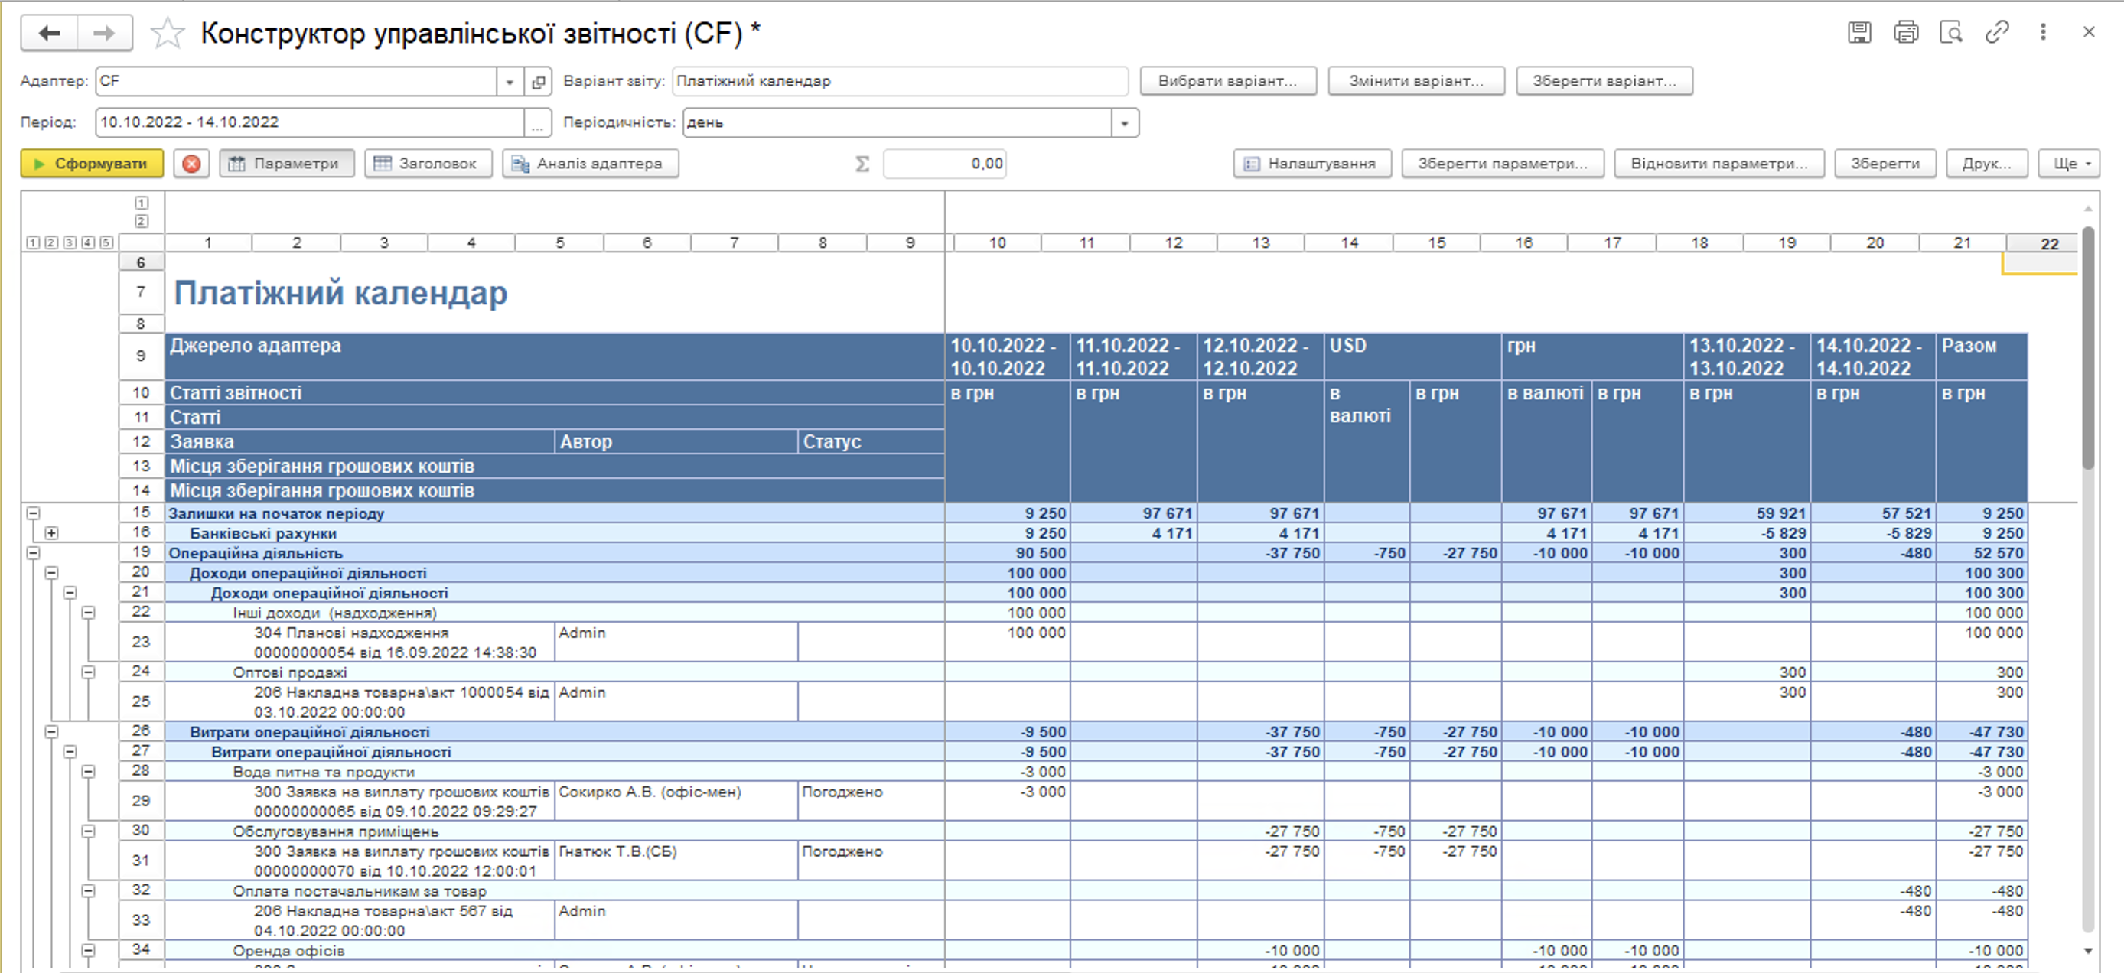Open Налаштування
The width and height of the screenshot is (2124, 973).
coord(1313,163)
